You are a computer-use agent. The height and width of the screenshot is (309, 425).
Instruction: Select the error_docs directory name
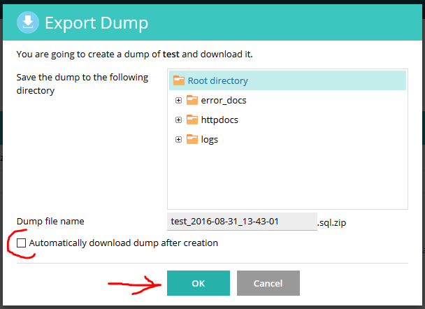click(x=223, y=100)
